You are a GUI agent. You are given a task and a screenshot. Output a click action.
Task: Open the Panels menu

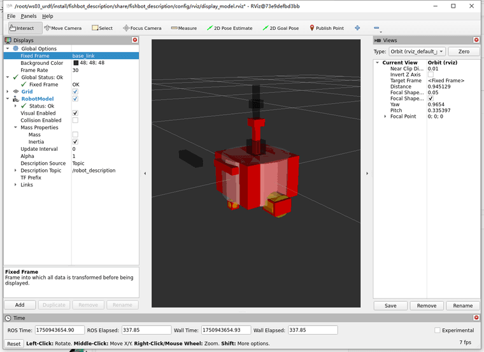29,16
